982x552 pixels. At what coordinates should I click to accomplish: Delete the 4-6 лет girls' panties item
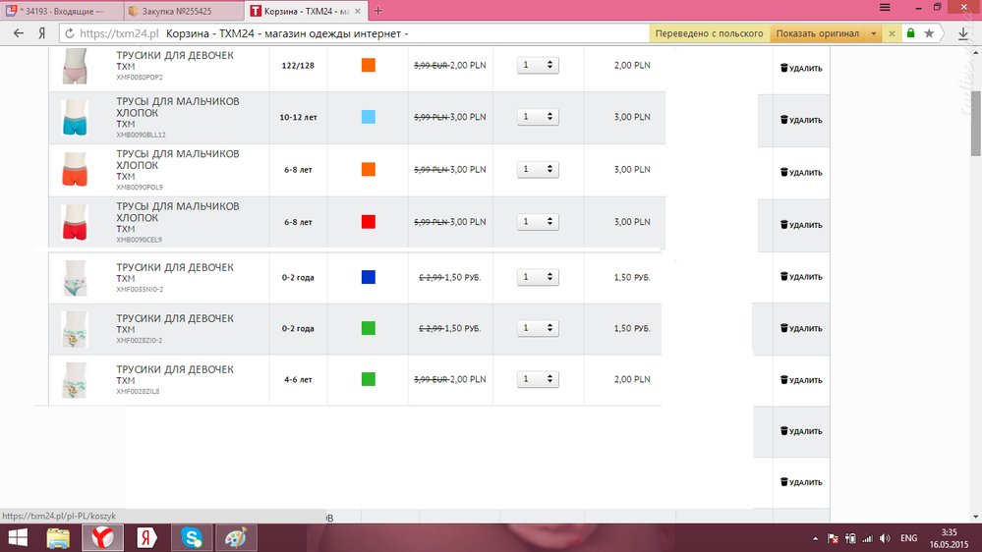pos(801,380)
